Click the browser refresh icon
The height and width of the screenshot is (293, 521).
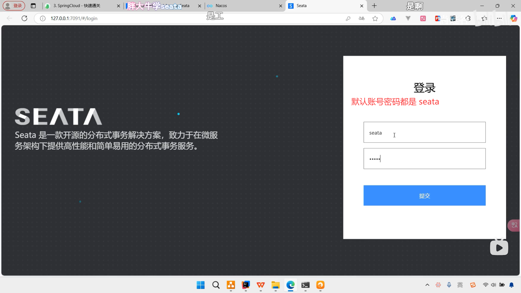pyautogui.click(x=24, y=18)
